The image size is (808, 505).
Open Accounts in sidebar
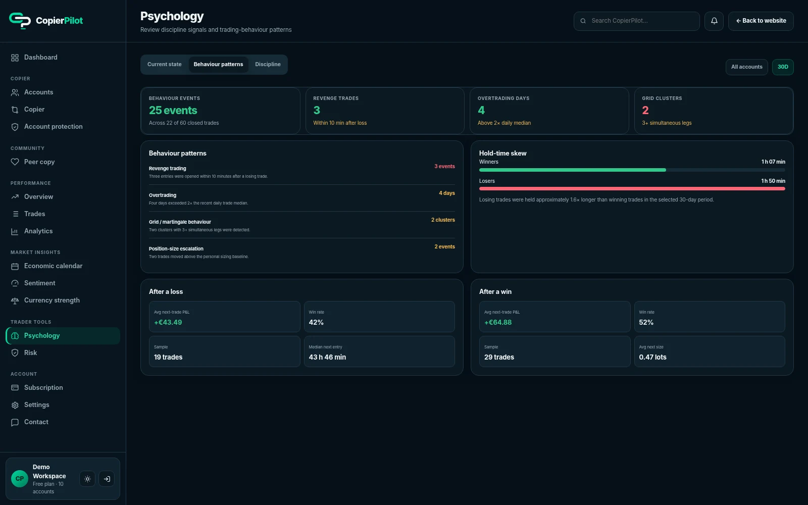pyautogui.click(x=63, y=92)
